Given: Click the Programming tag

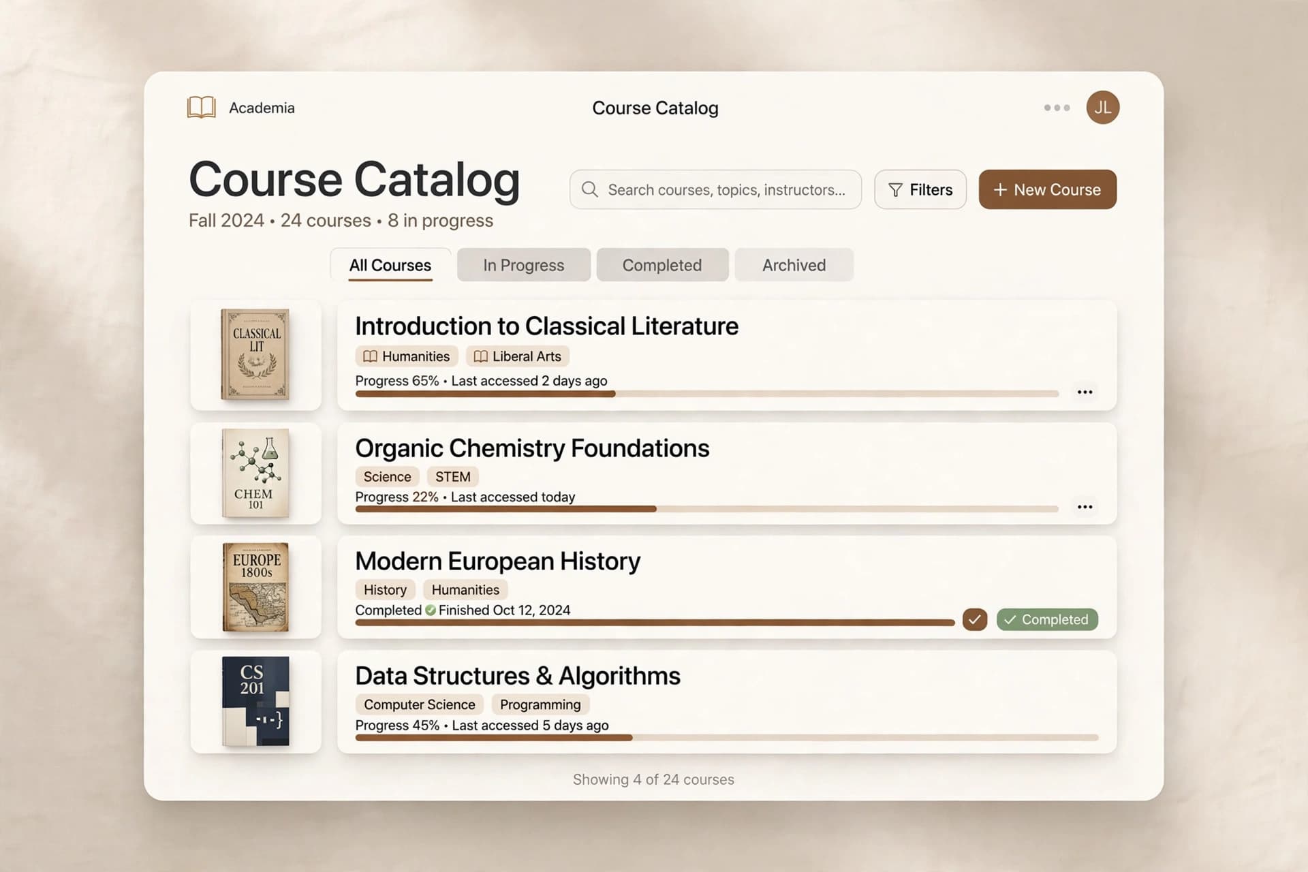Looking at the screenshot, I should coord(540,704).
